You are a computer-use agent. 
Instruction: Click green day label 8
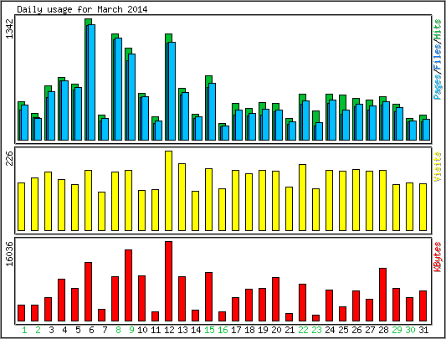(x=118, y=330)
